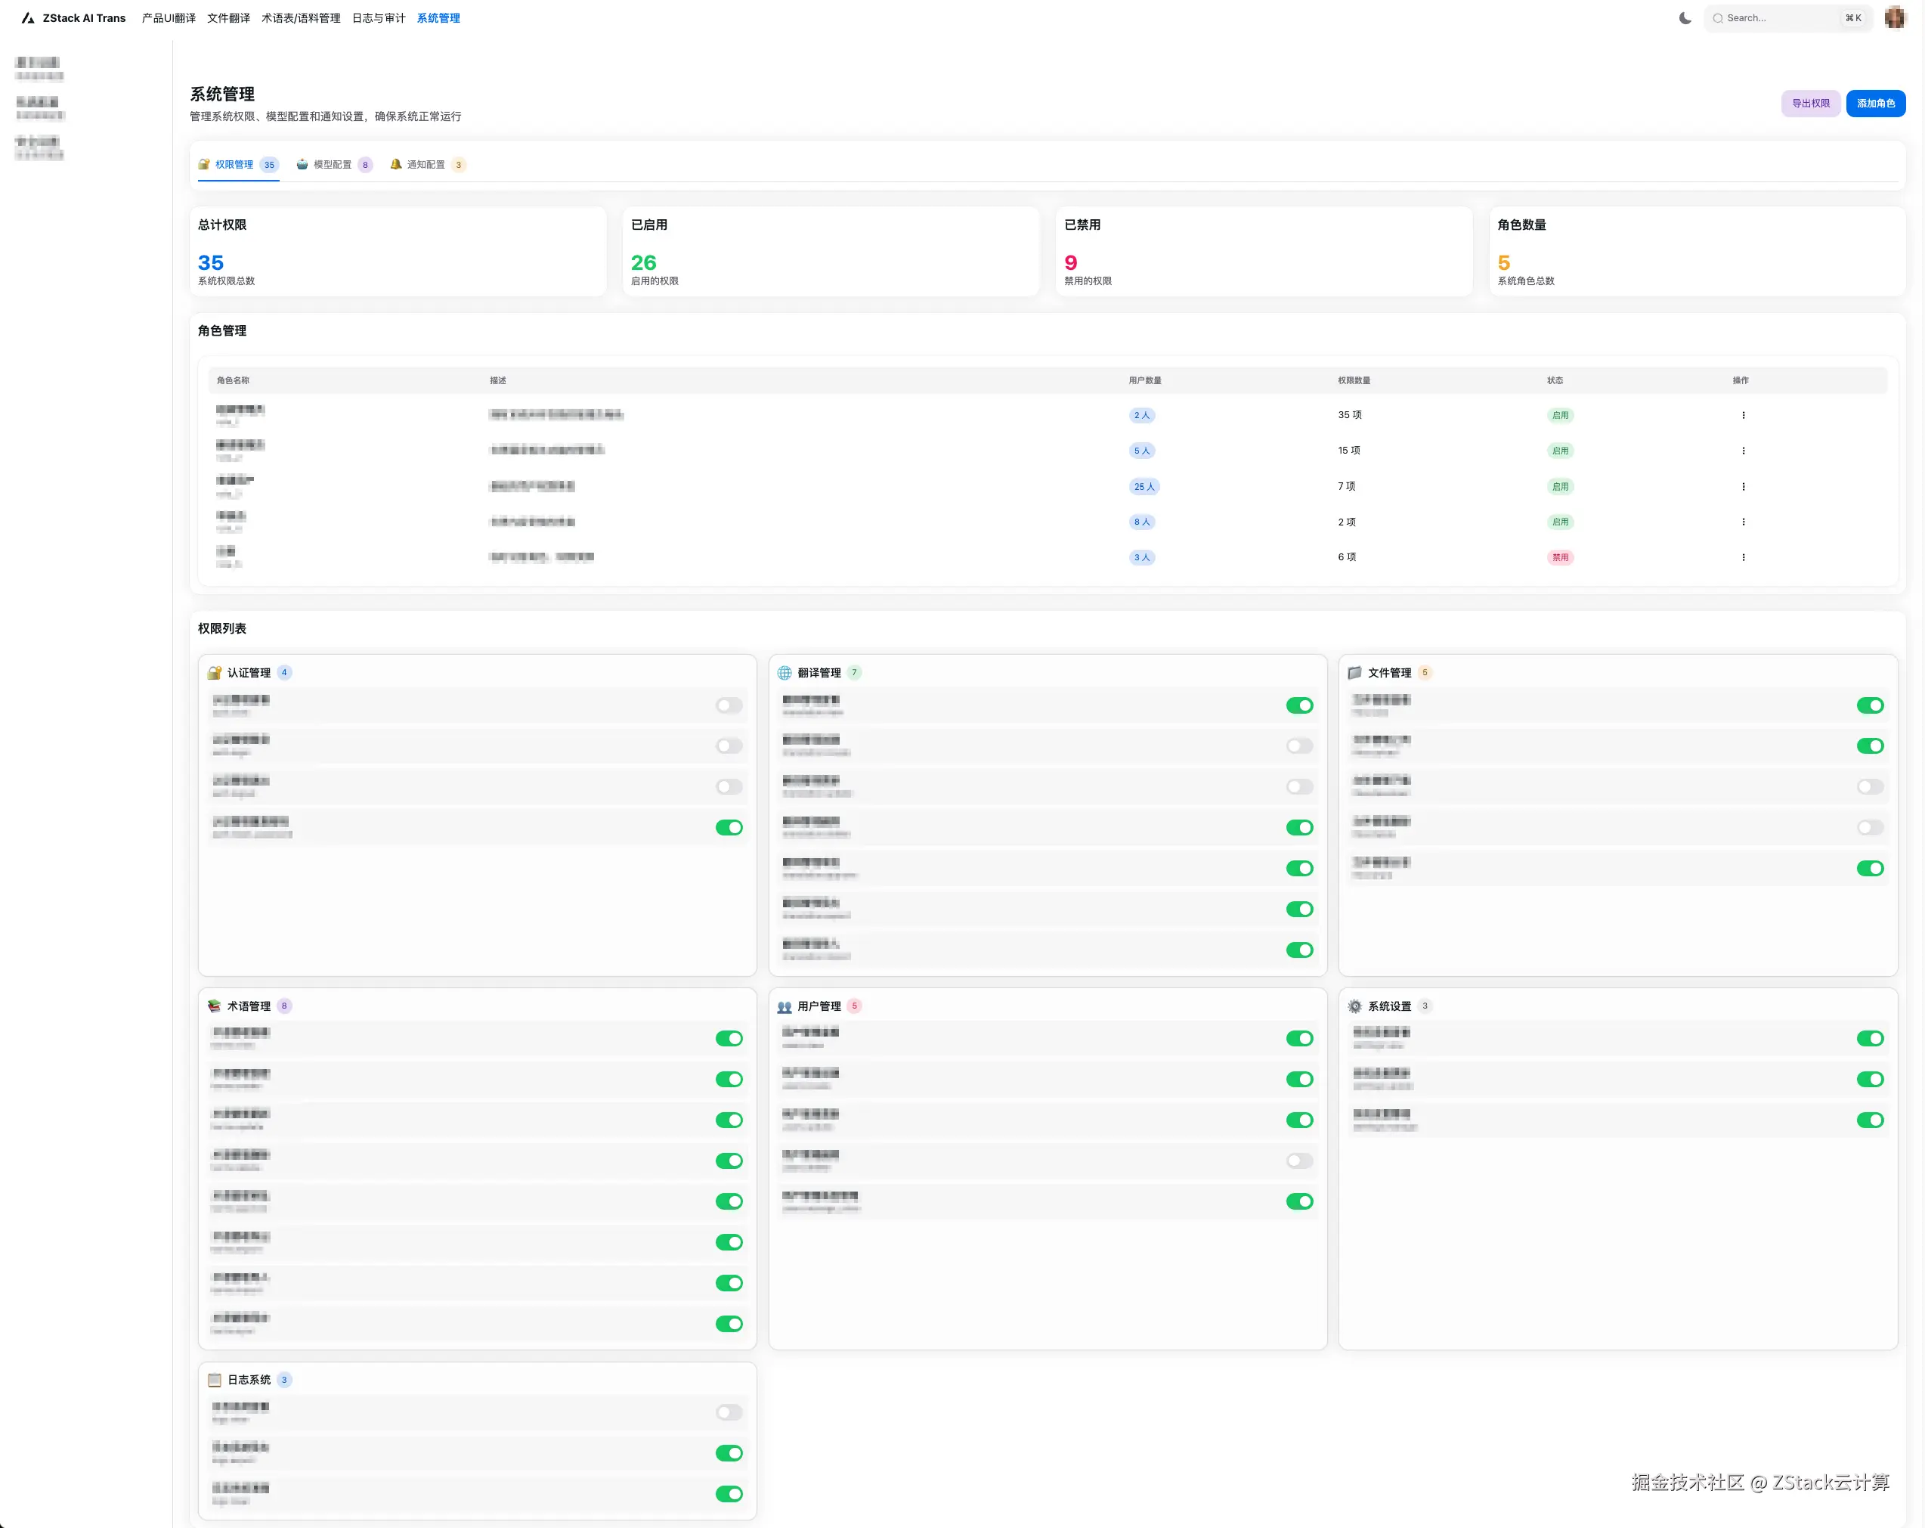The image size is (1925, 1528).
Task: Switch to 模型配置 tab
Action: coord(332,164)
